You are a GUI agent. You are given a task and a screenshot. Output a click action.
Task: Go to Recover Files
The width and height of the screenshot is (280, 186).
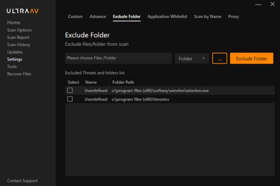pyautogui.click(x=19, y=74)
